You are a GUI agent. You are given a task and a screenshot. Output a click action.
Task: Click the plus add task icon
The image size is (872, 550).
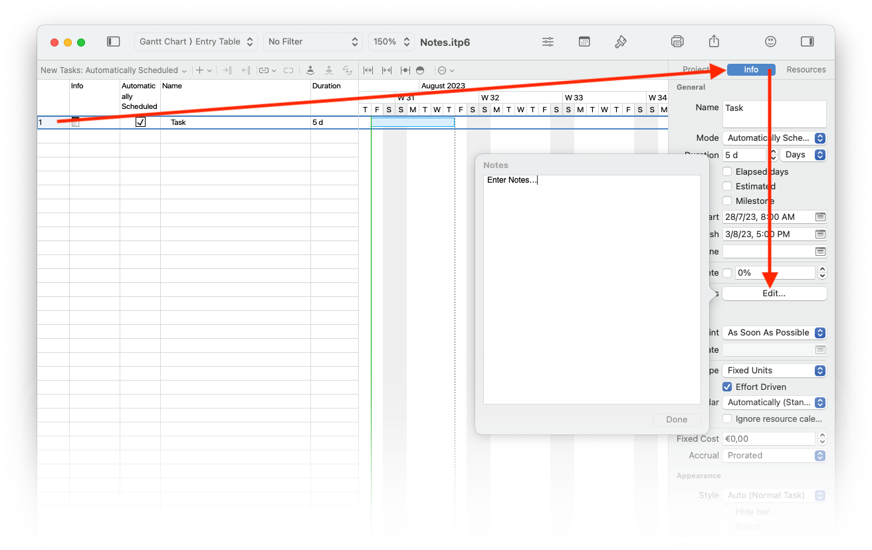coord(199,70)
